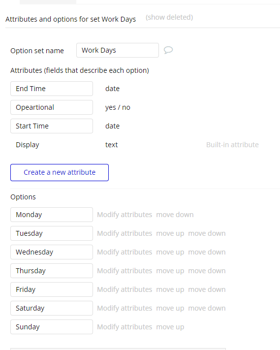The height and width of the screenshot is (350, 280).
Task: Select the Start Time attribute field
Action: tap(52, 126)
